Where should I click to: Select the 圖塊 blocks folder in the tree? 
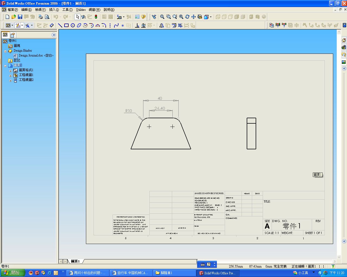point(14,46)
